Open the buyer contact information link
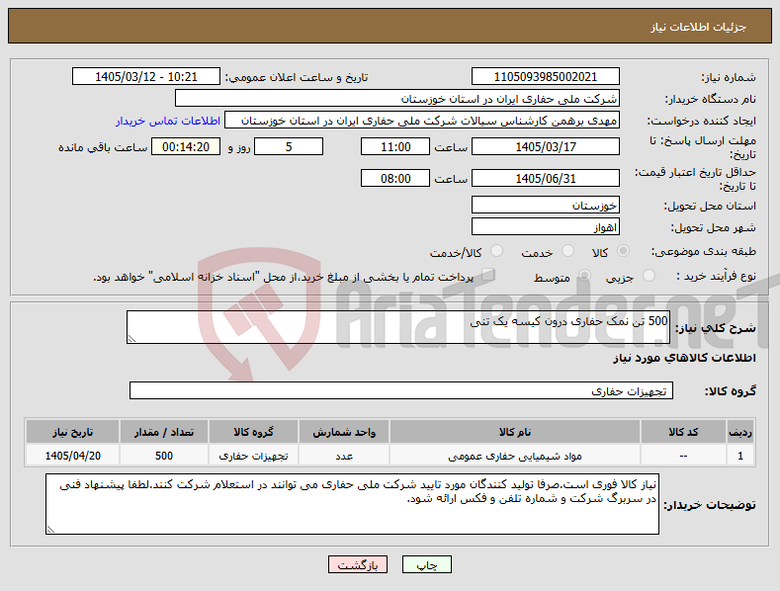The height and width of the screenshot is (591, 780). pos(168,121)
